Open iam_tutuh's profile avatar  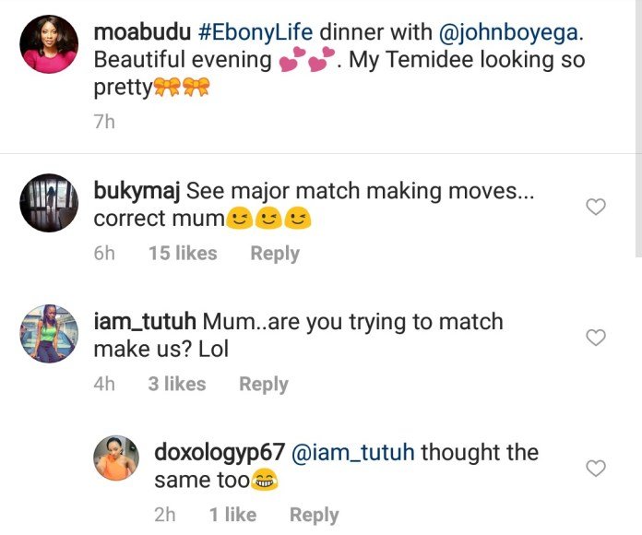[x=49, y=333]
